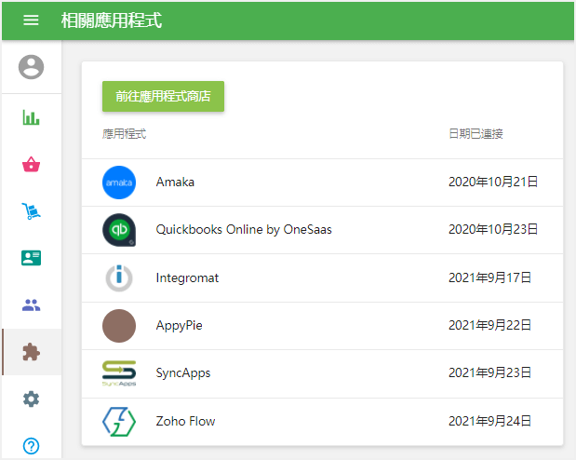Viewport: 576px width, 460px height.
Task: Open the Zoho Flow app entry
Action: tap(322, 422)
